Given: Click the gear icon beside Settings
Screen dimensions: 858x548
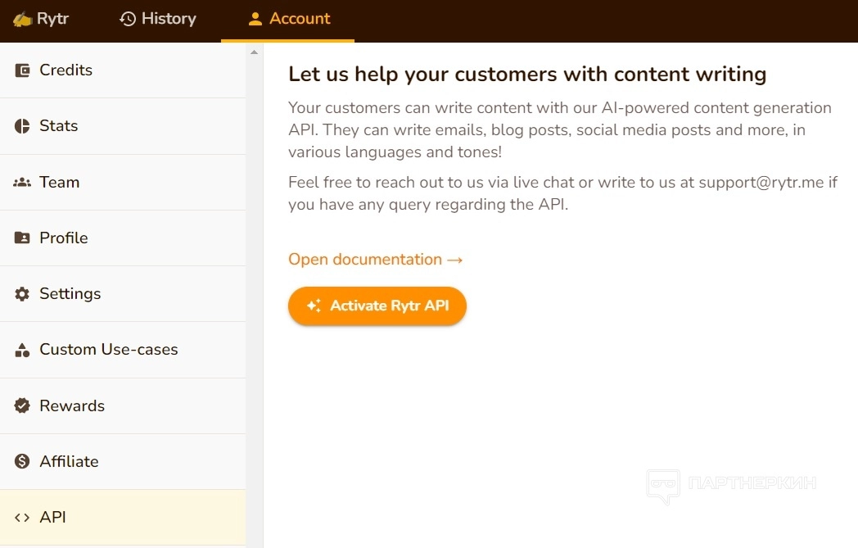Looking at the screenshot, I should pyautogui.click(x=22, y=294).
